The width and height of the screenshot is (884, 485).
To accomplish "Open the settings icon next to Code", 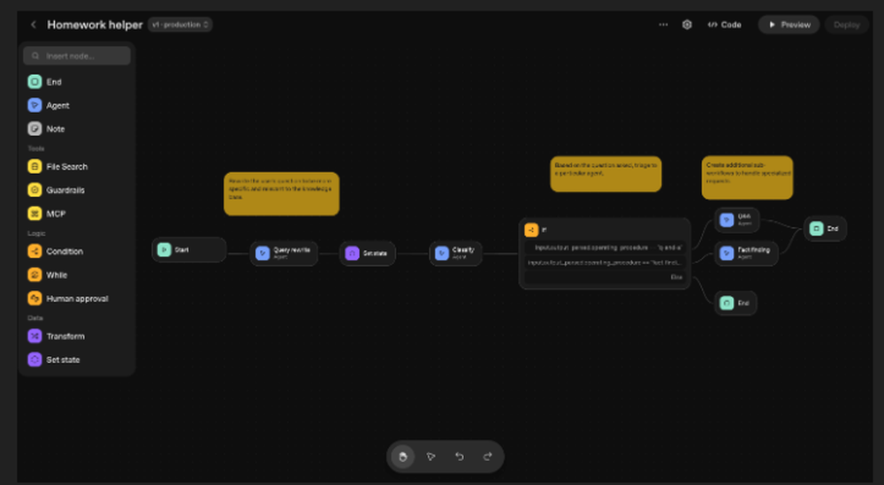I will [x=687, y=25].
